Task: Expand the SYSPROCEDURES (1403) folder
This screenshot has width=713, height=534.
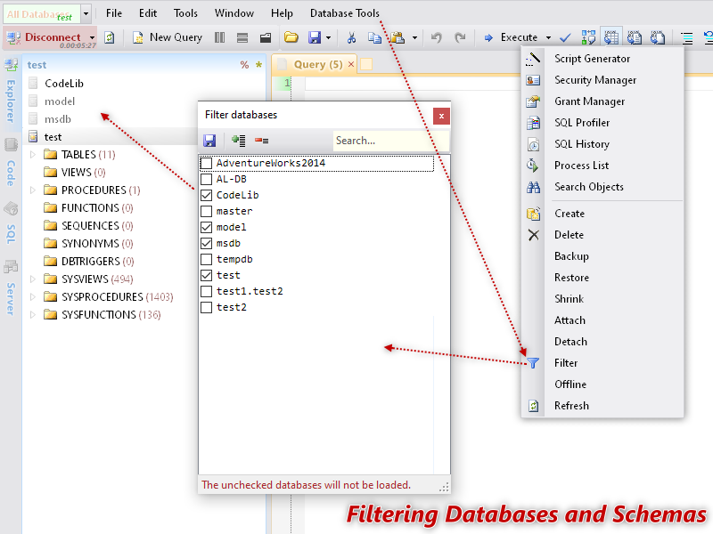Action: (33, 296)
